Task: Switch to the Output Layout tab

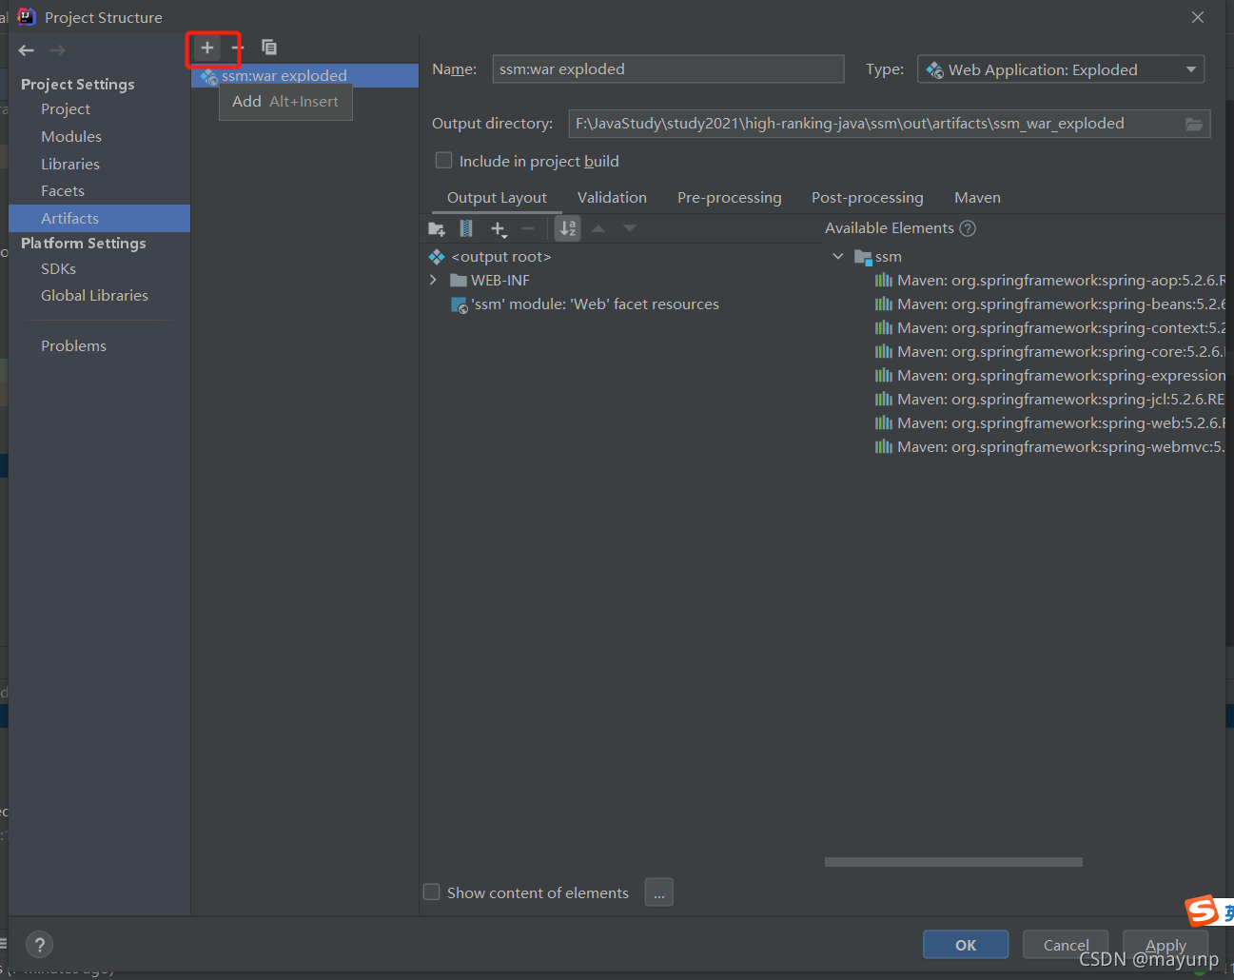Action: click(497, 197)
